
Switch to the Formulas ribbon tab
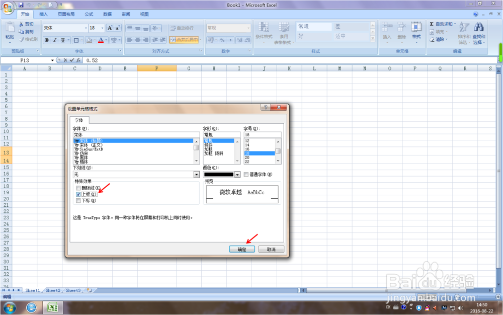89,14
